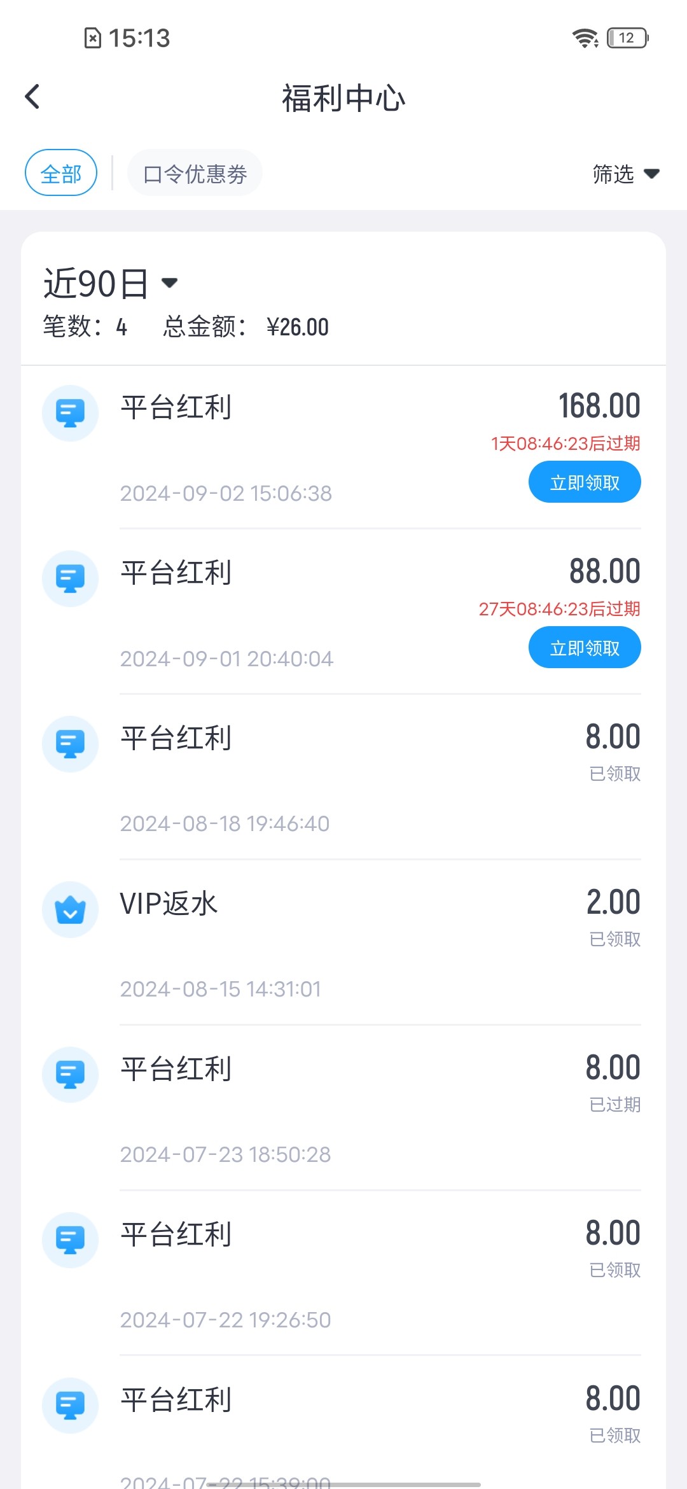Claim the 168.00 bonus with 立即领取
This screenshot has height=1489, width=687.
(x=584, y=482)
